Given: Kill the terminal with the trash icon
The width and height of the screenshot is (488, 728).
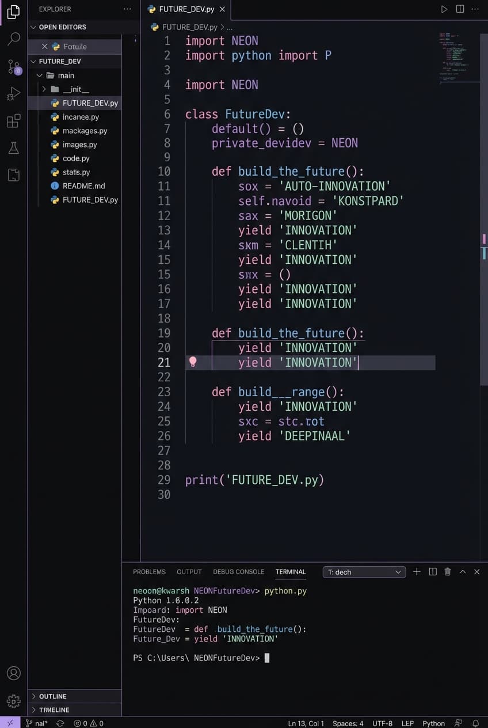Looking at the screenshot, I should coord(448,572).
